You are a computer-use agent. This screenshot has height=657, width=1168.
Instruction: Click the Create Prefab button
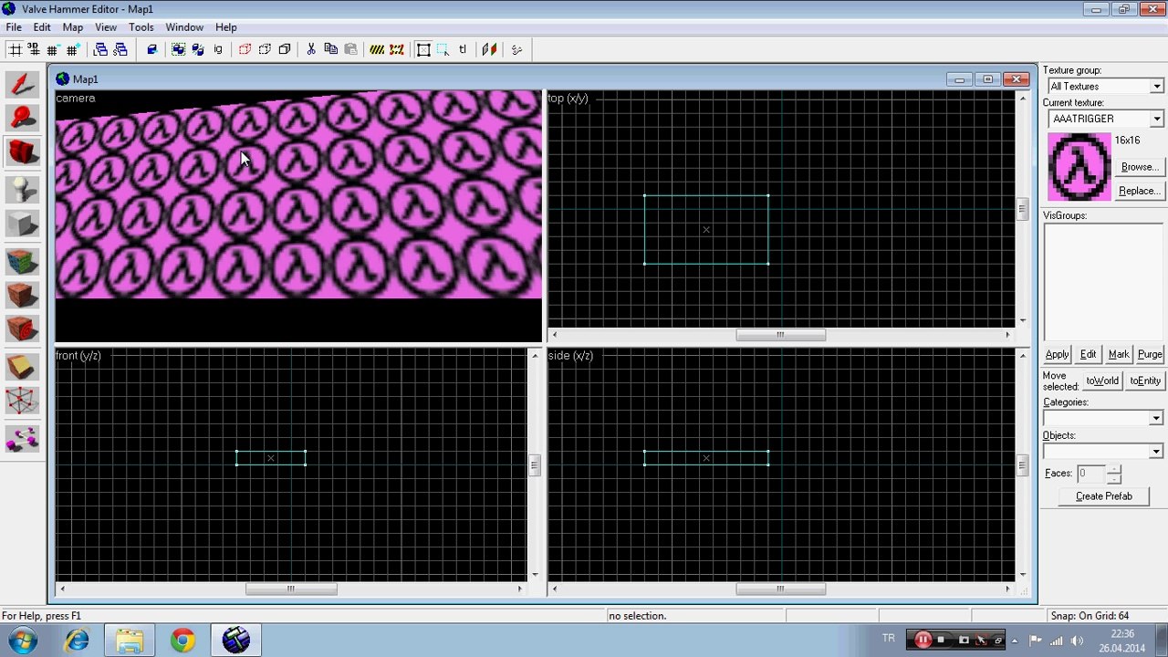point(1104,496)
